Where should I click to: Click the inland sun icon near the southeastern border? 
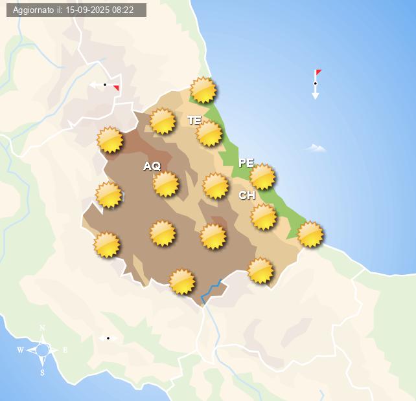point(260,270)
